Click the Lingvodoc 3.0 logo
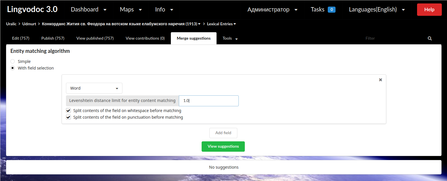Viewport: 447px width, 181px height. tap(32, 9)
